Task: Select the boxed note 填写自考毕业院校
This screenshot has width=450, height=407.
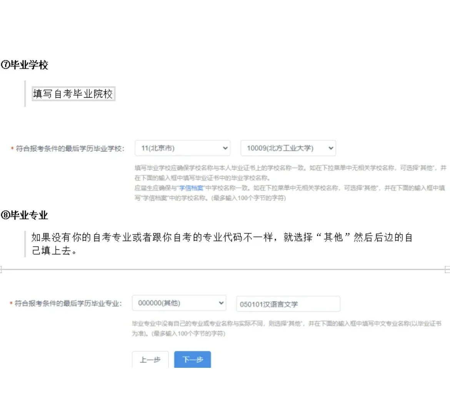Action: pyautogui.click(x=73, y=94)
